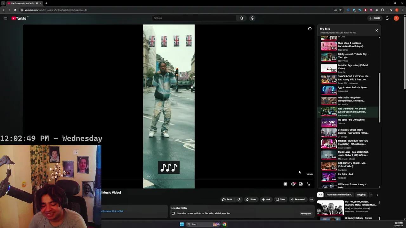The image size is (406, 228).
Task: Focus the YouTube search field
Action: pos(194,18)
